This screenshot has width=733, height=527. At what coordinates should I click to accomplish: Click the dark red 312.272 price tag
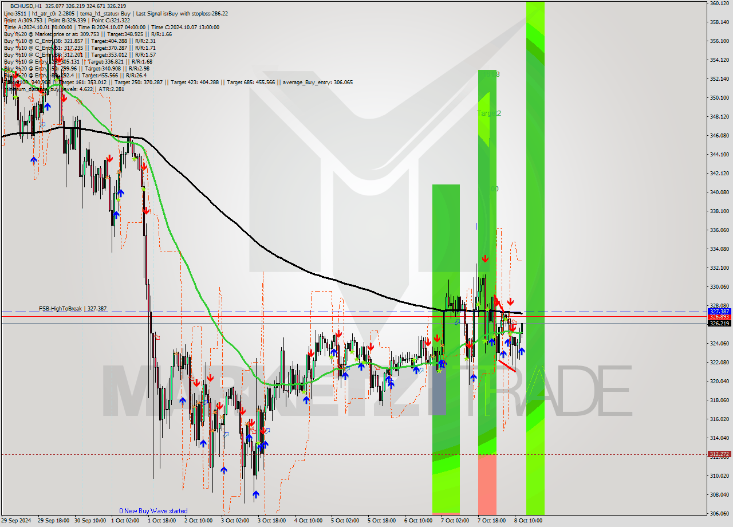pos(719,454)
